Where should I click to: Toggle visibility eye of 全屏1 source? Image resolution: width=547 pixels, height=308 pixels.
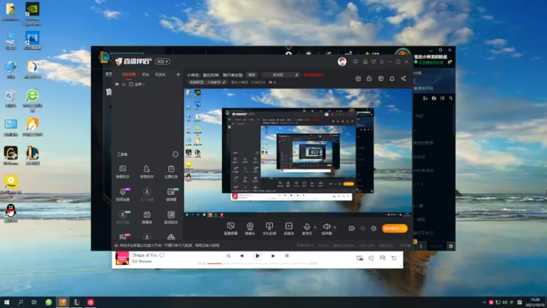117,84
